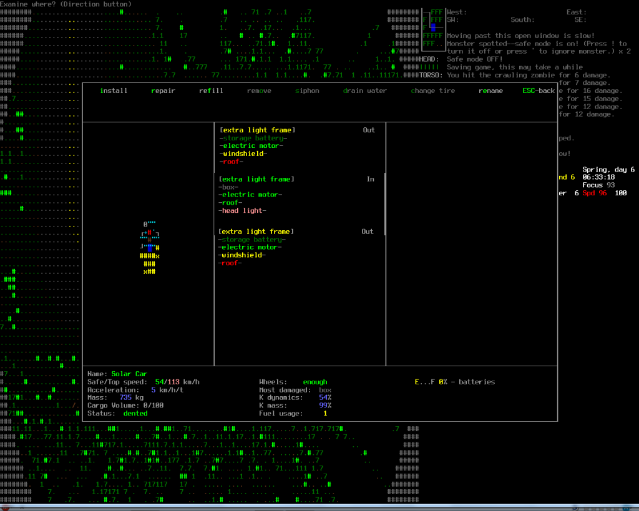Click the TORSO body part label
Image resolution: width=639 pixels, height=511 pixels.
click(431, 75)
